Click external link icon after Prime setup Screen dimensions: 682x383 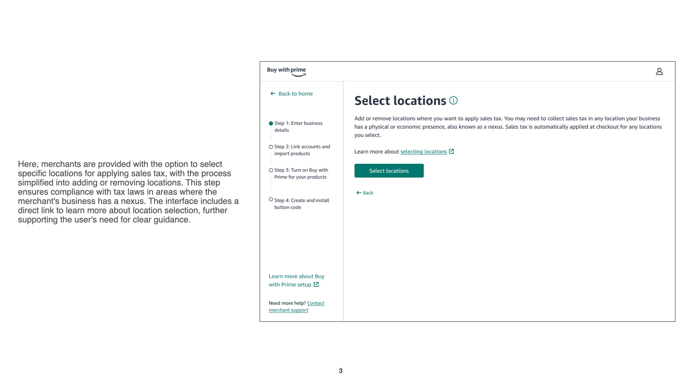(316, 284)
